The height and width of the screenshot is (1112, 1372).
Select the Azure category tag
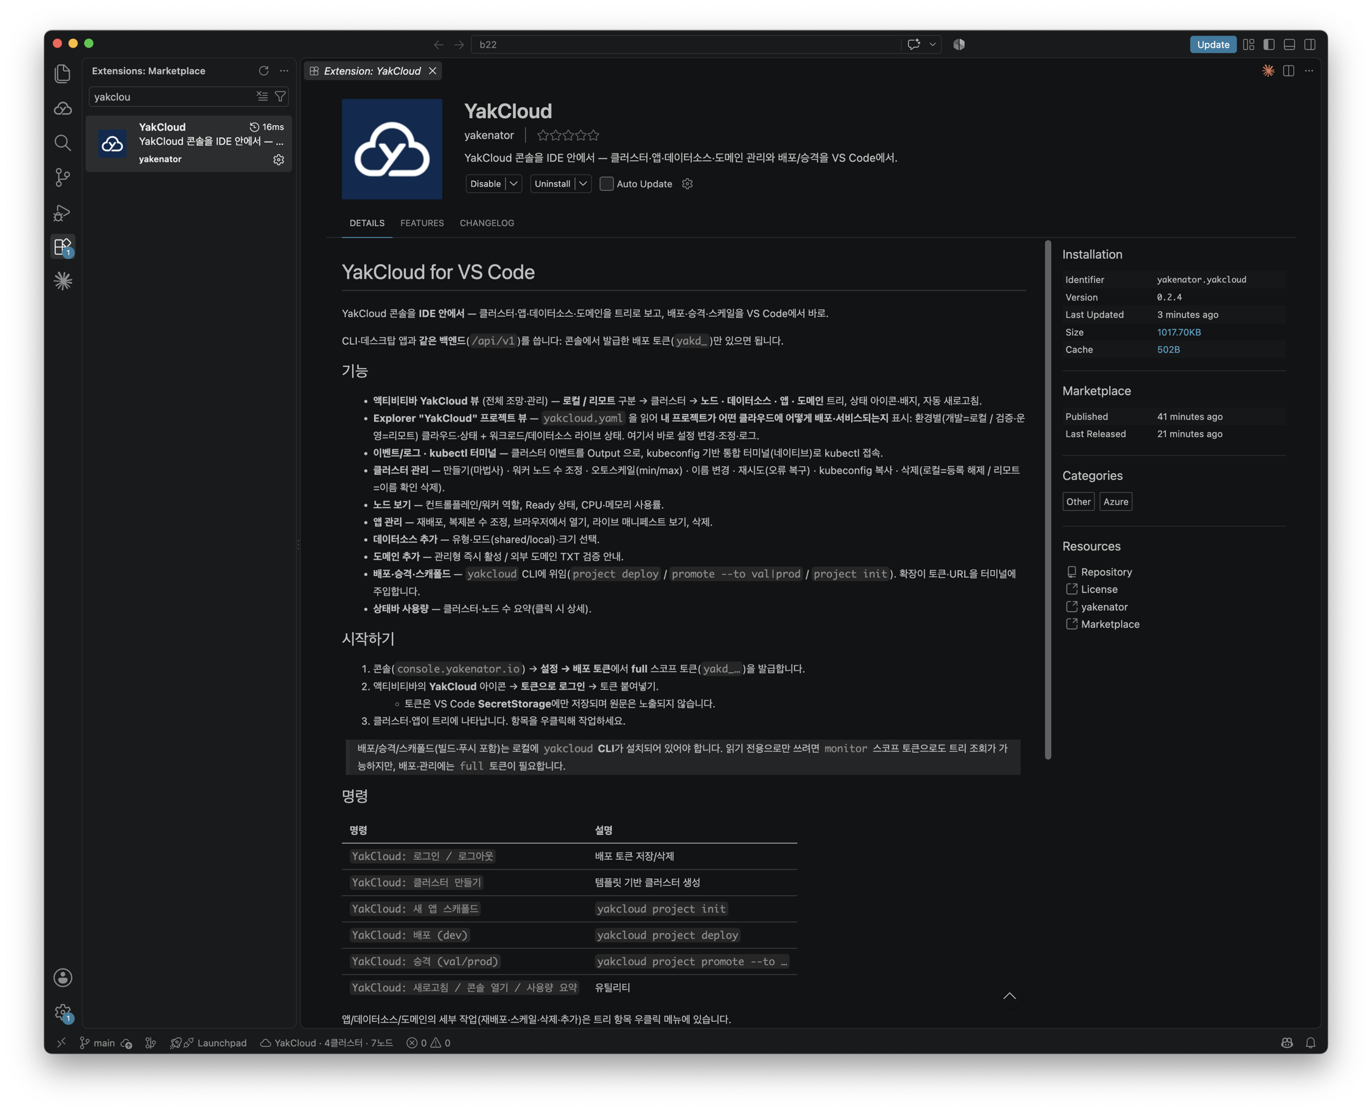(x=1115, y=502)
